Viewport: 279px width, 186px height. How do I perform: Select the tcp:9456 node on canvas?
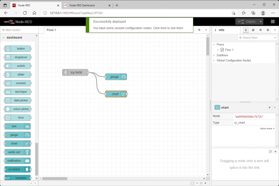75,72
